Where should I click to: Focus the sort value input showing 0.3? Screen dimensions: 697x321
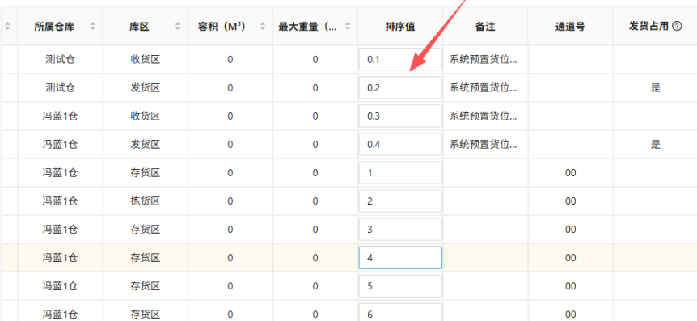coord(400,116)
